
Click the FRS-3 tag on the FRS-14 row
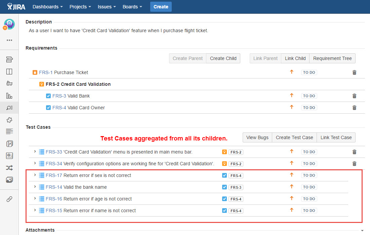click(x=236, y=187)
